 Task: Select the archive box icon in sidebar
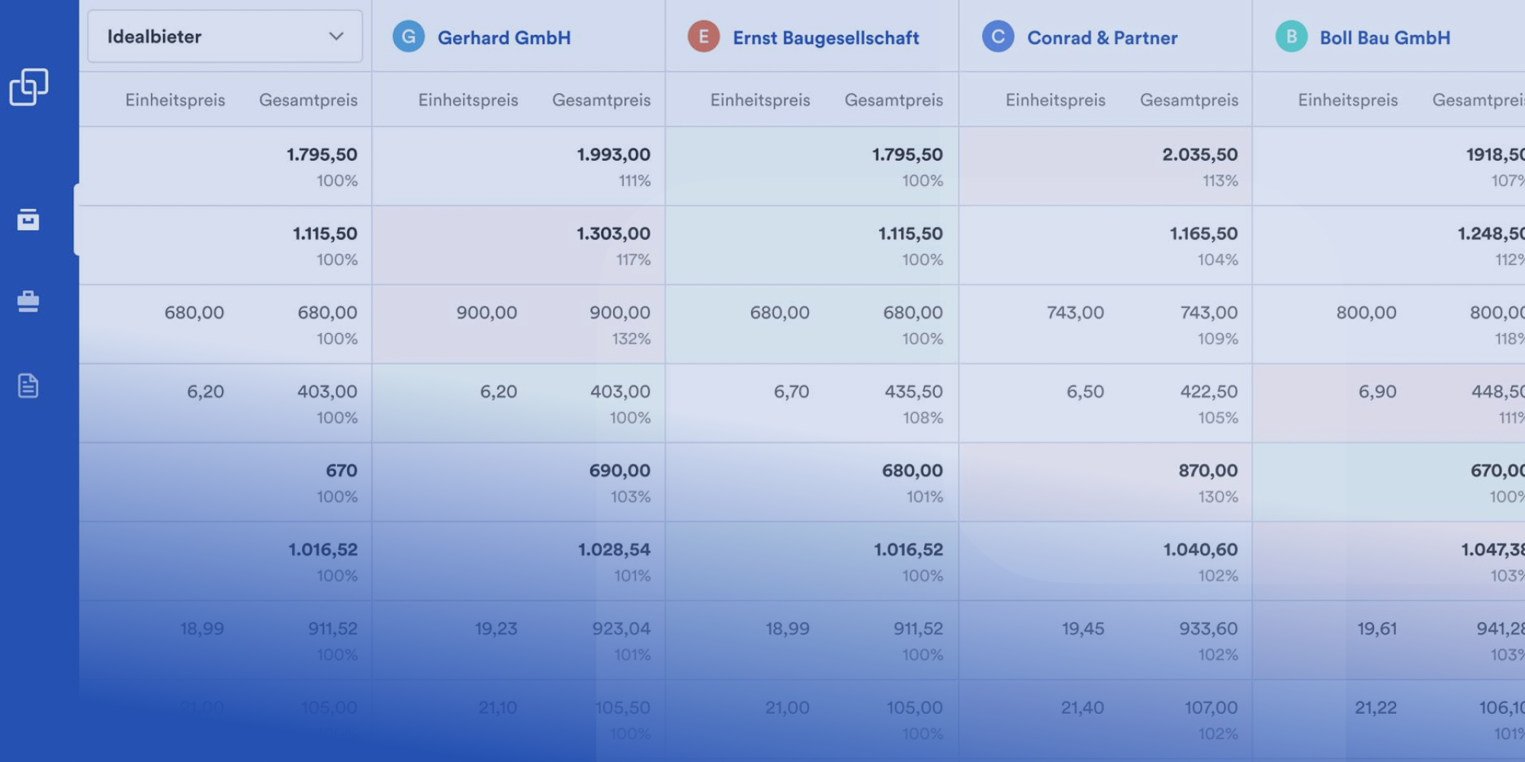[28, 219]
